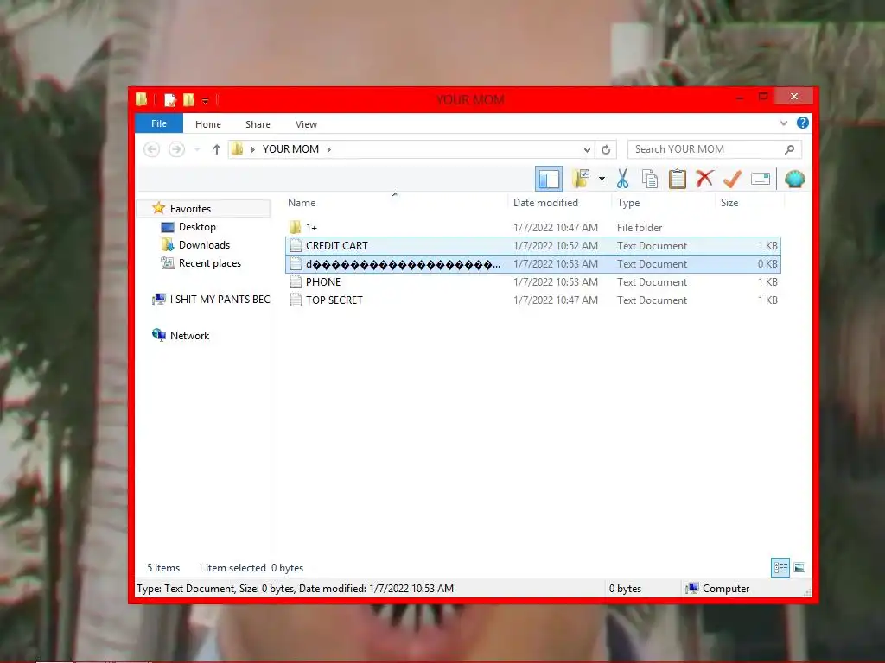The width and height of the screenshot is (885, 663).
Task: Click the envelope E-mail toolbar icon
Action: [x=761, y=180]
